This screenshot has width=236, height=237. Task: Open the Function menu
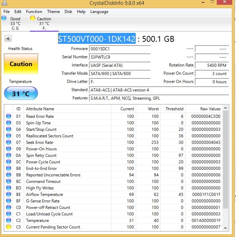[x=34, y=12]
